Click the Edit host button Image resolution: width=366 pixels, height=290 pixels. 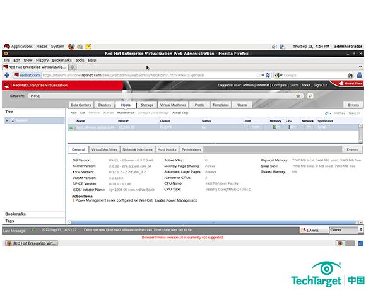click(x=83, y=113)
